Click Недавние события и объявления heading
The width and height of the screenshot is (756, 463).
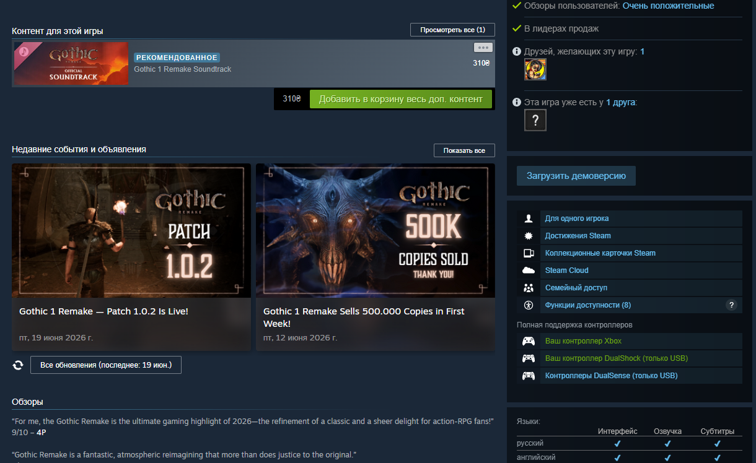(79, 149)
